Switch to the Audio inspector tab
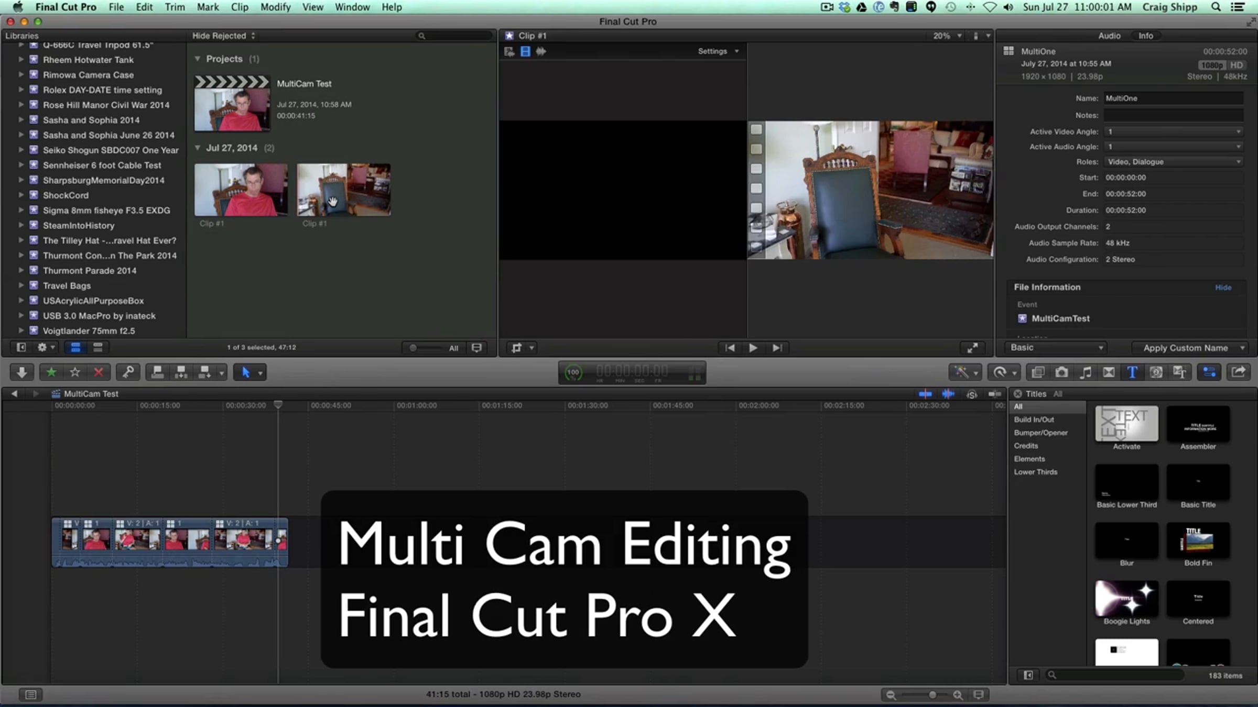 coord(1109,36)
